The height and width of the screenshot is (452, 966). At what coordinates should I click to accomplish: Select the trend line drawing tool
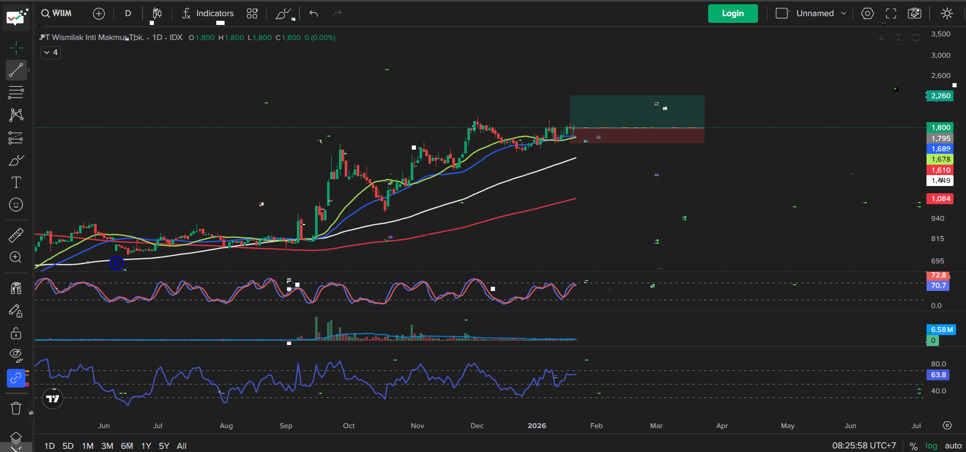16,70
